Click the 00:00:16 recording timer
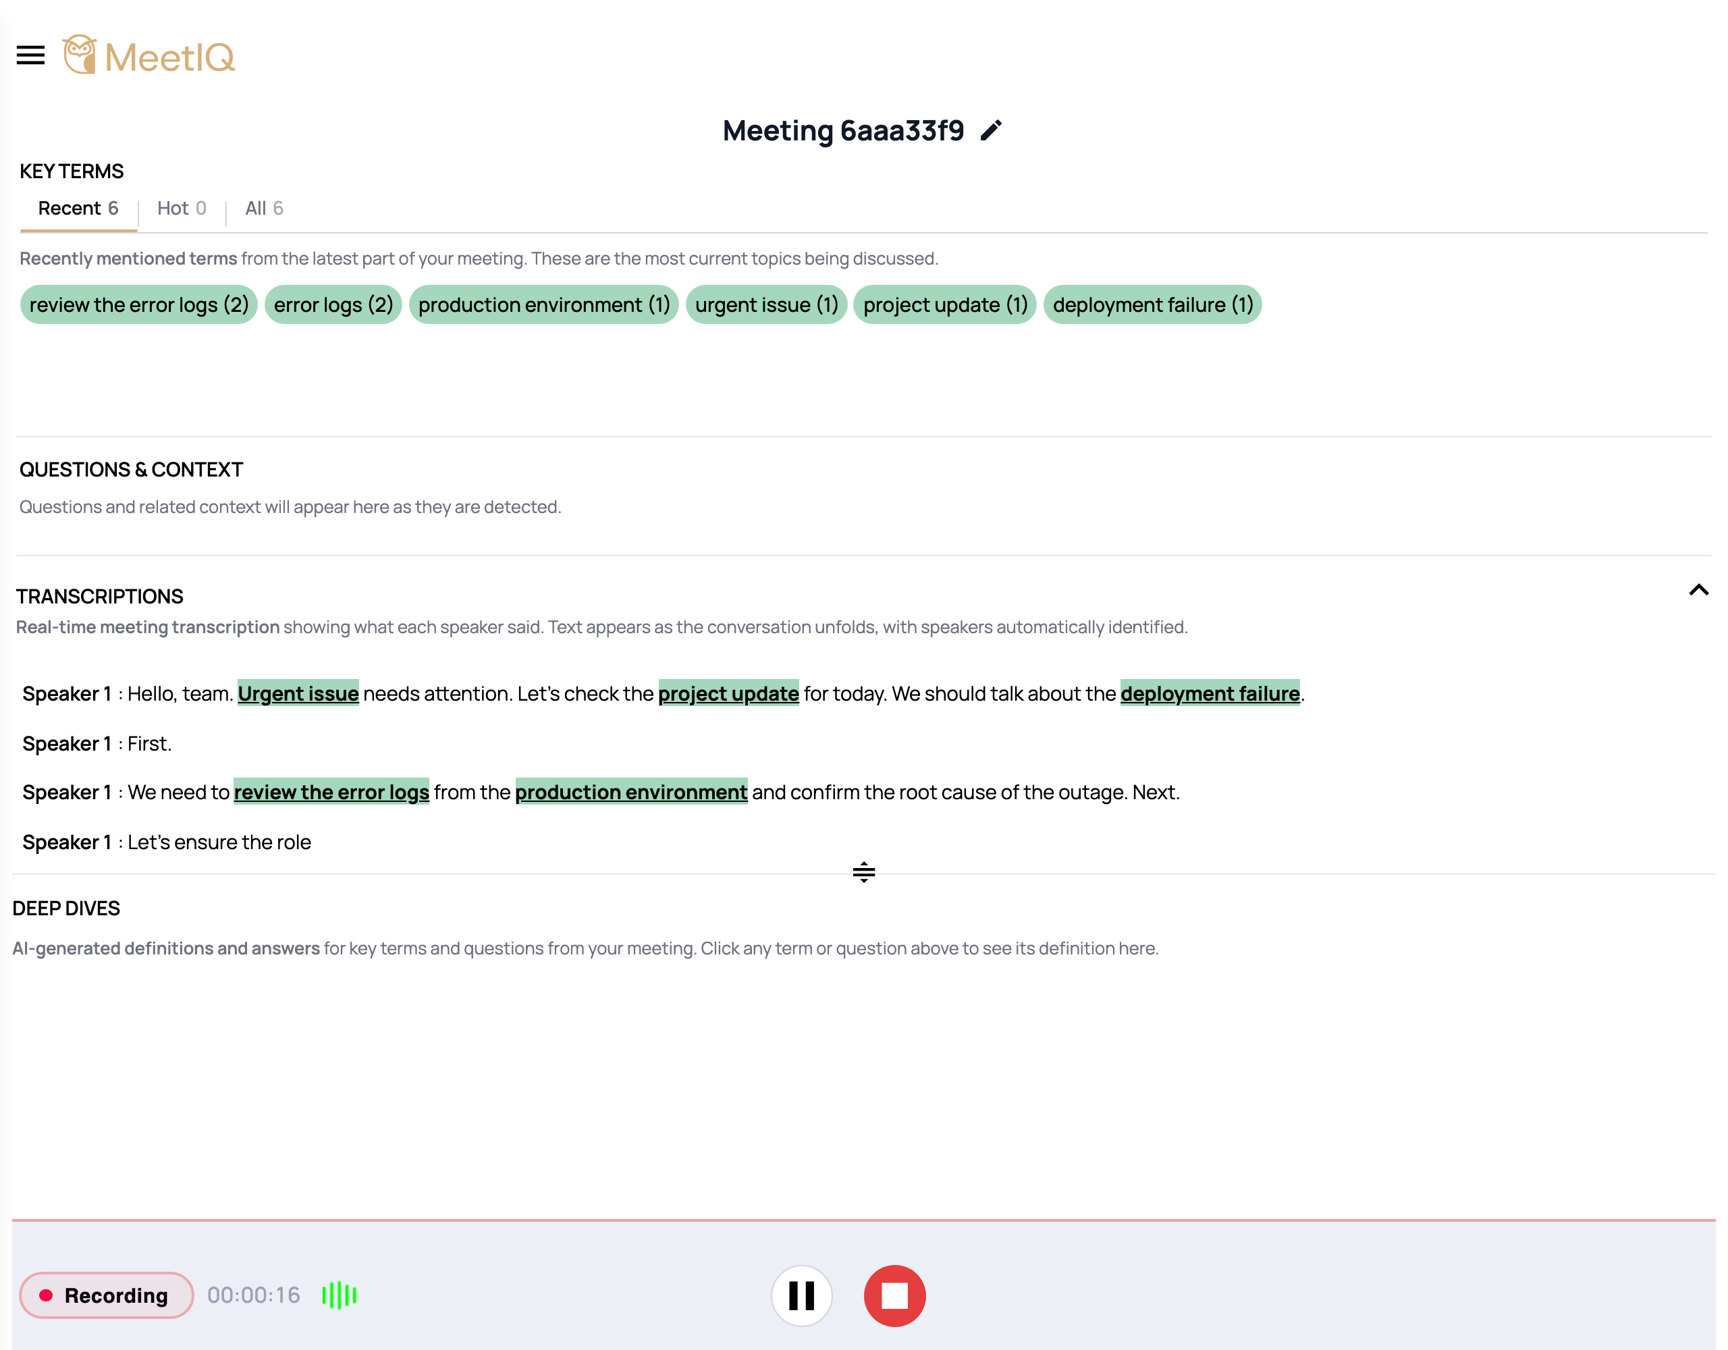The height and width of the screenshot is (1350, 1728). [x=253, y=1295]
